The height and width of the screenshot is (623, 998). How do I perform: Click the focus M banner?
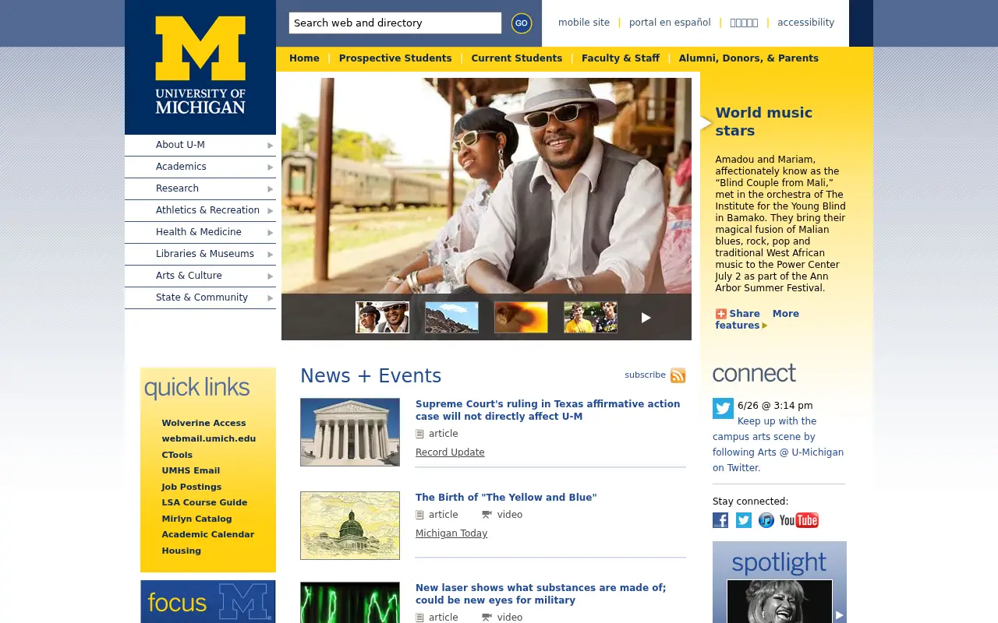tap(208, 601)
